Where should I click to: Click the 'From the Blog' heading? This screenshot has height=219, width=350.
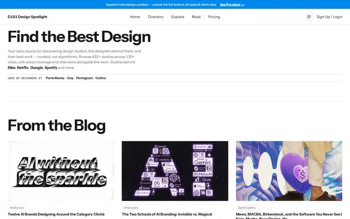click(x=56, y=126)
